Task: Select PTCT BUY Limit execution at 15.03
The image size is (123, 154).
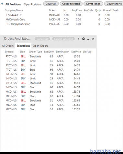Action: pyautogui.click(x=48, y=61)
